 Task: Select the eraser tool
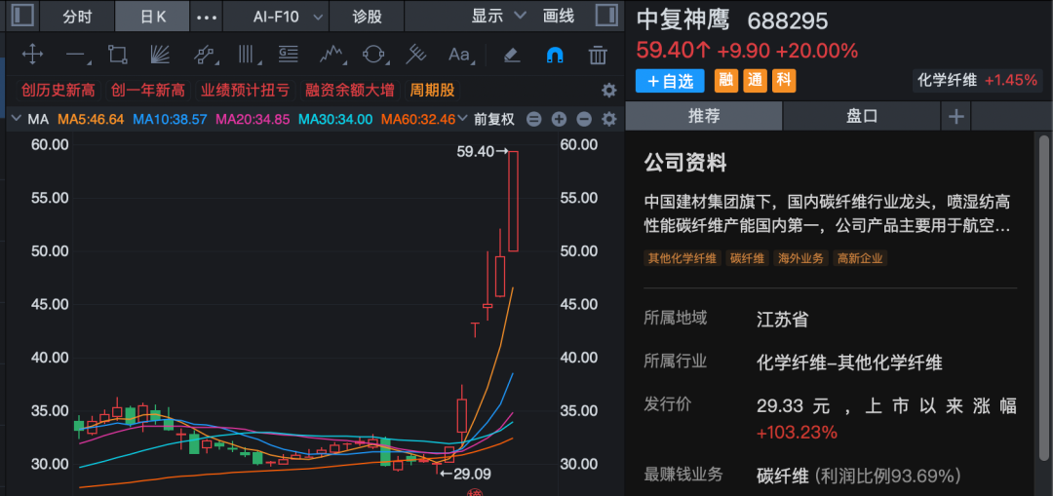(511, 55)
